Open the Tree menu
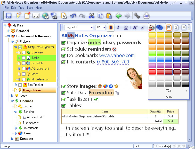 [x=21, y=8]
